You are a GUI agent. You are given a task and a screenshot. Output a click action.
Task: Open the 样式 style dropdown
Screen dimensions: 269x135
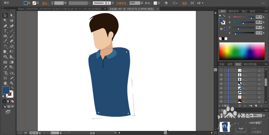(159, 3)
